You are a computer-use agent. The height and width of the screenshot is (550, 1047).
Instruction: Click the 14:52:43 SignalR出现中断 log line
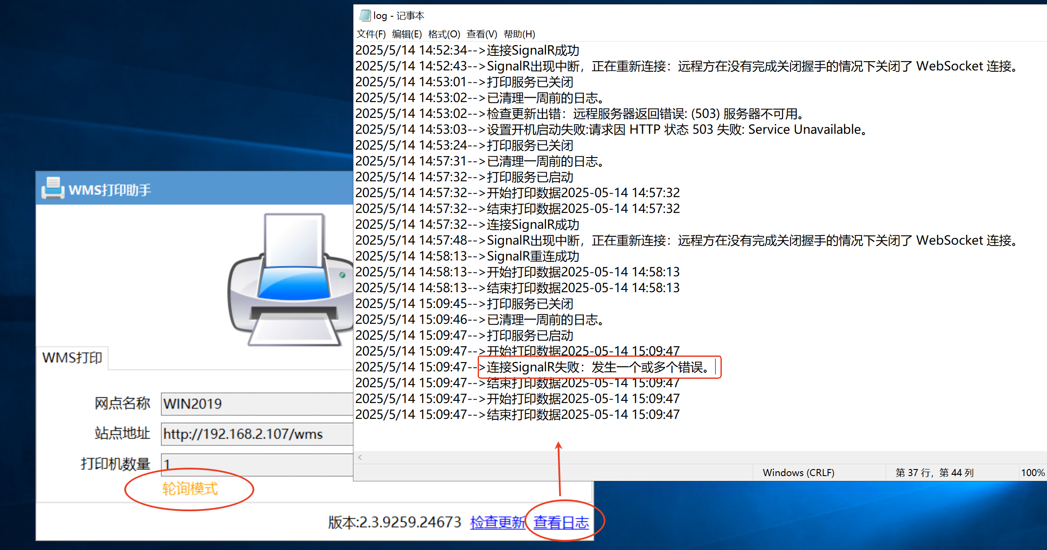click(x=687, y=66)
